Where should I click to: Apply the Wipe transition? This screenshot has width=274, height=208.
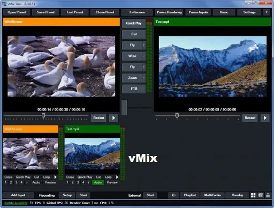pyautogui.click(x=132, y=56)
